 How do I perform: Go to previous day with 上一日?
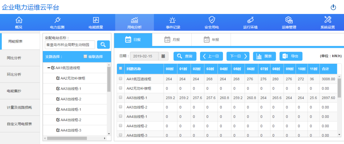pos(211,56)
